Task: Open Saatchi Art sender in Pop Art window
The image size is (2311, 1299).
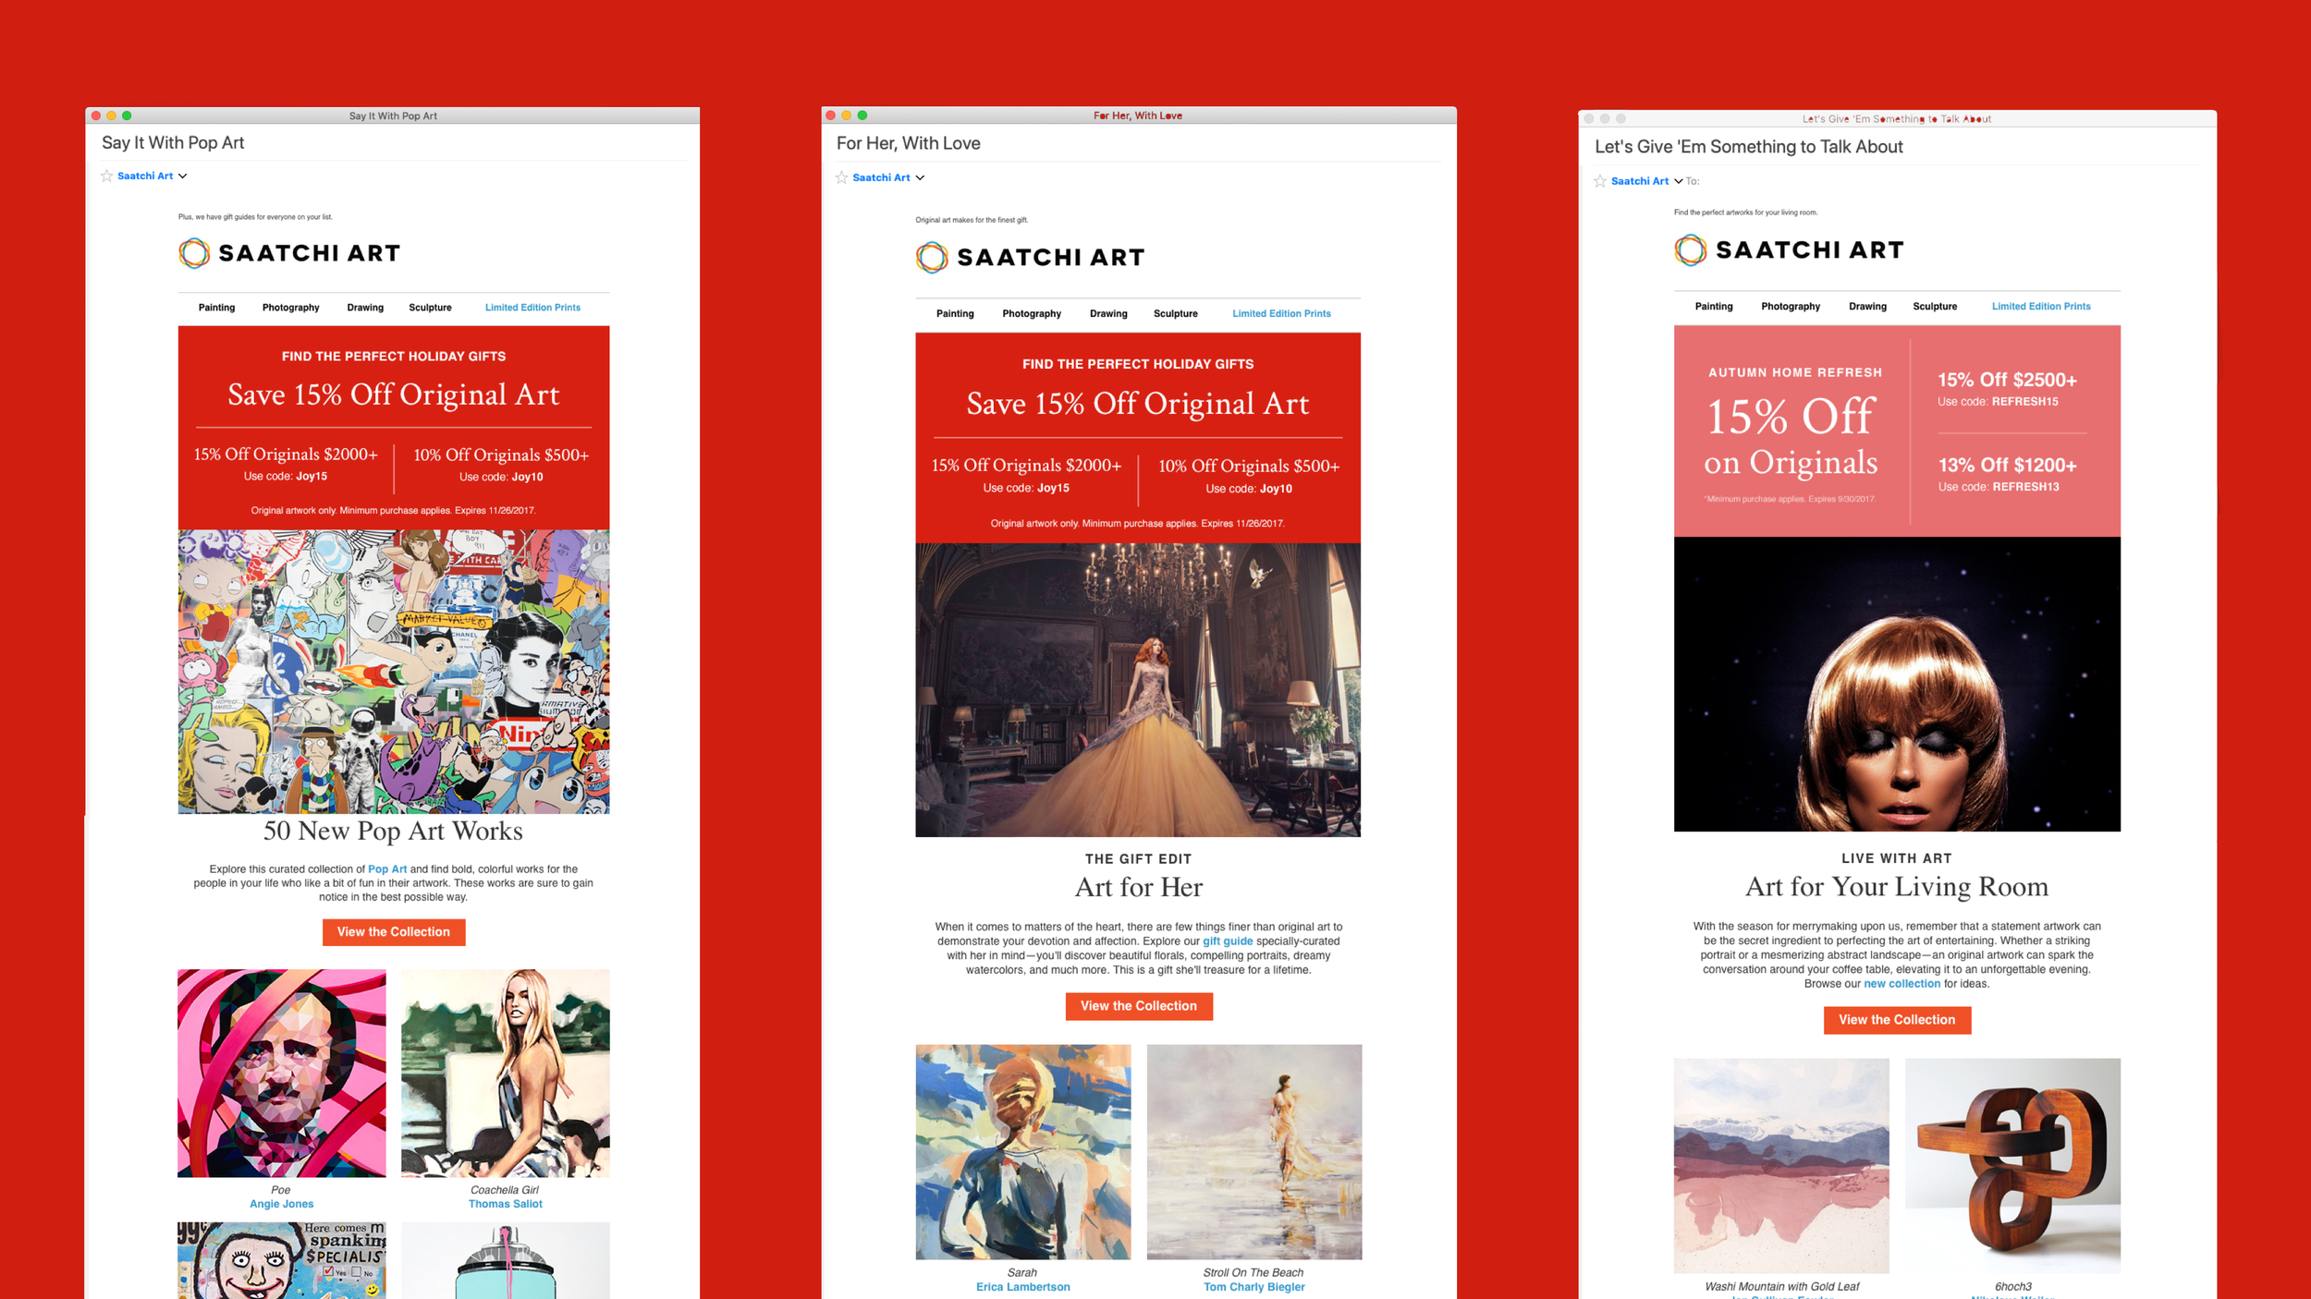Action: click(145, 176)
